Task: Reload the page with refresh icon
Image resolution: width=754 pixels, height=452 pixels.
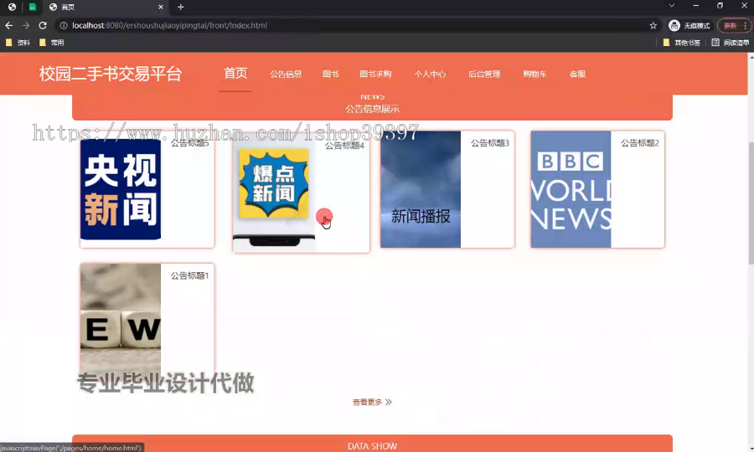Action: click(43, 25)
